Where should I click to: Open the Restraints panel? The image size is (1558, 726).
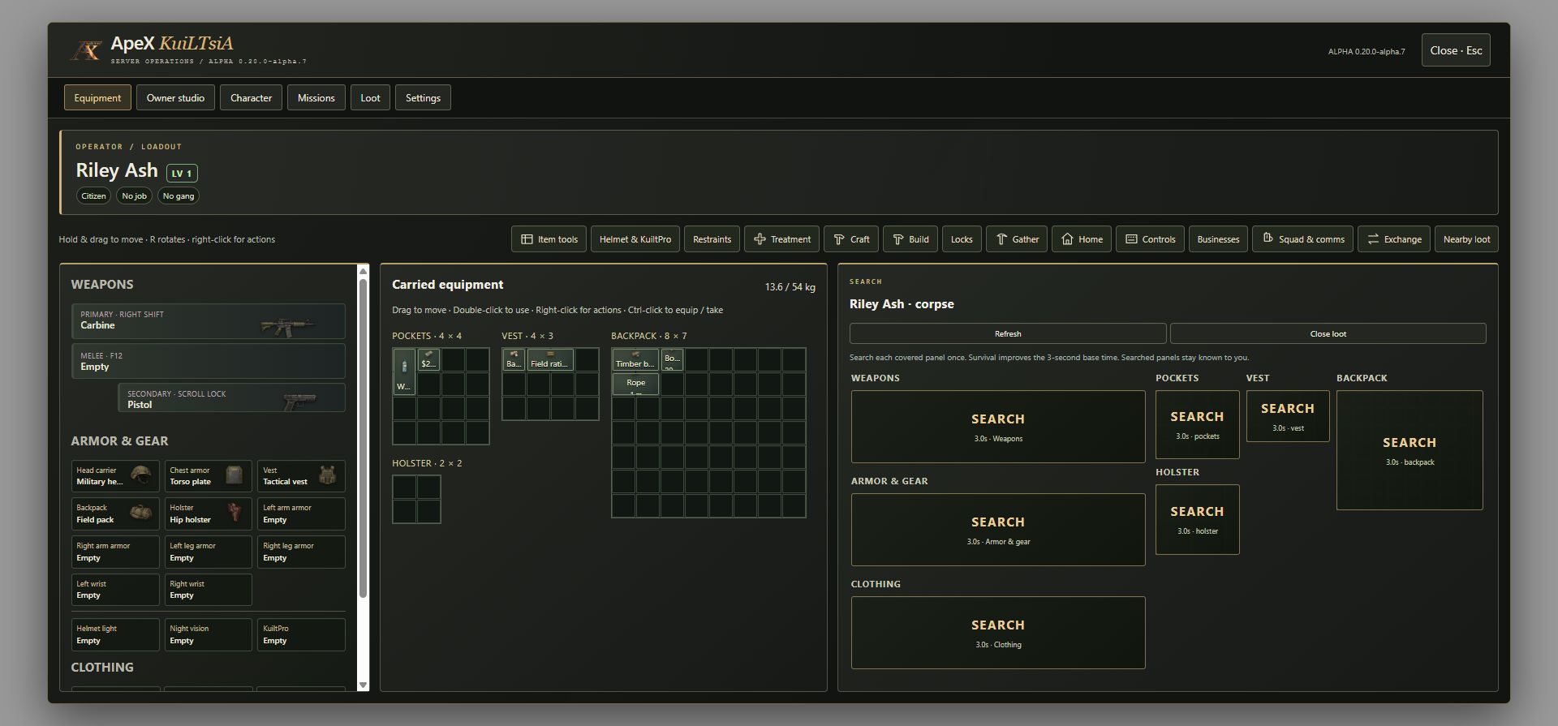click(x=712, y=239)
